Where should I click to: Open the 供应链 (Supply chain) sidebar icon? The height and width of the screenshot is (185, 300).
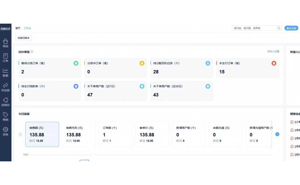tap(5, 86)
